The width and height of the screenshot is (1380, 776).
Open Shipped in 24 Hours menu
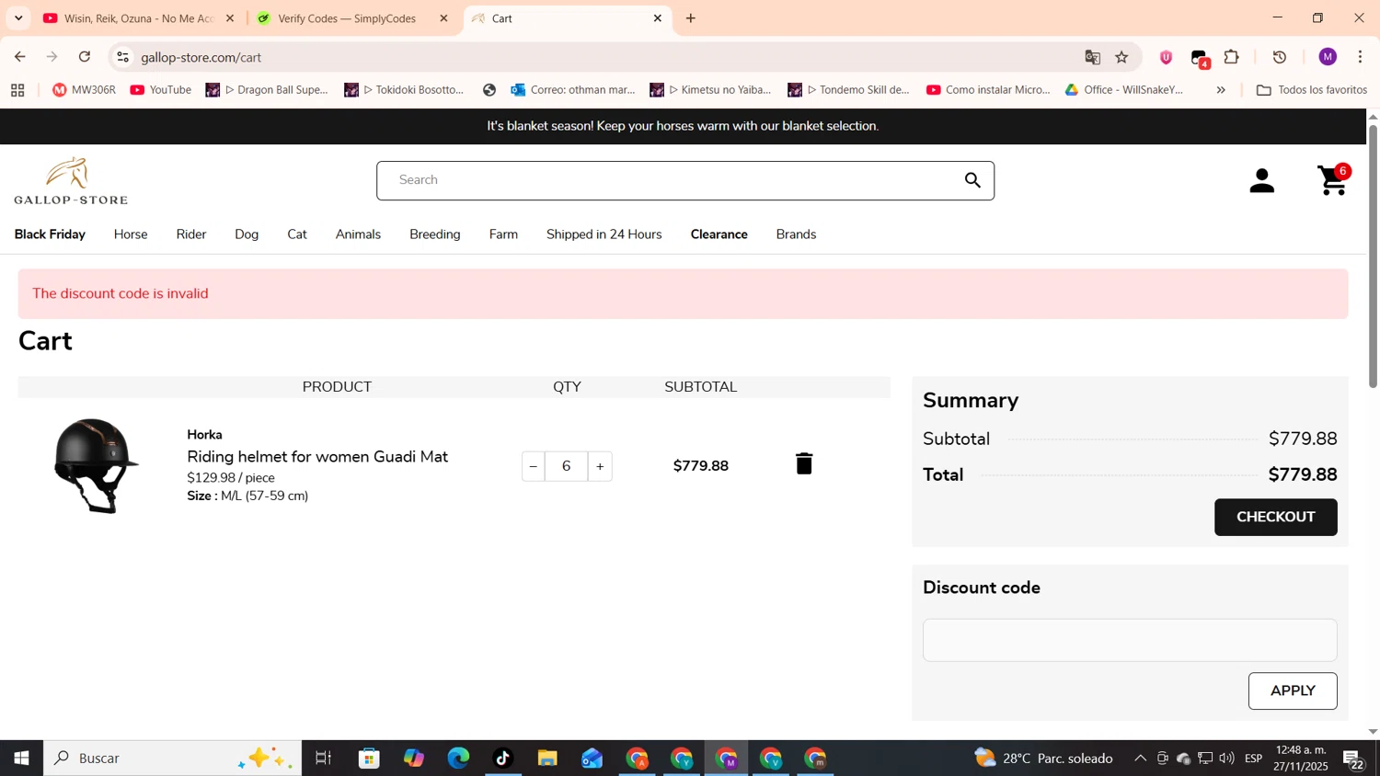(x=604, y=234)
